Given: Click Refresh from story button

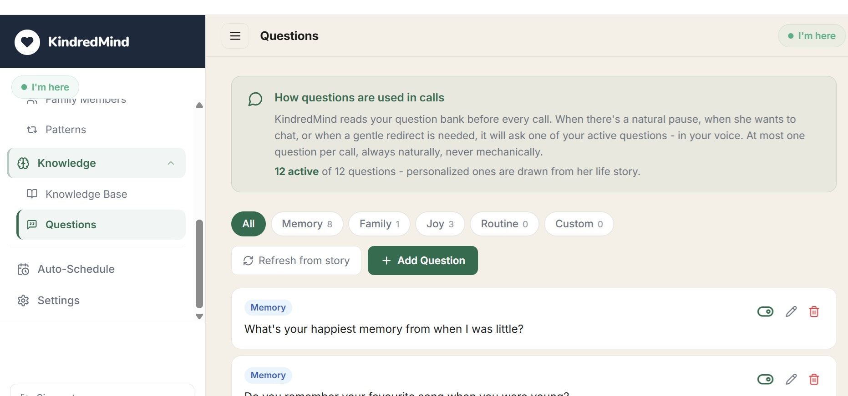Looking at the screenshot, I should pyautogui.click(x=296, y=261).
